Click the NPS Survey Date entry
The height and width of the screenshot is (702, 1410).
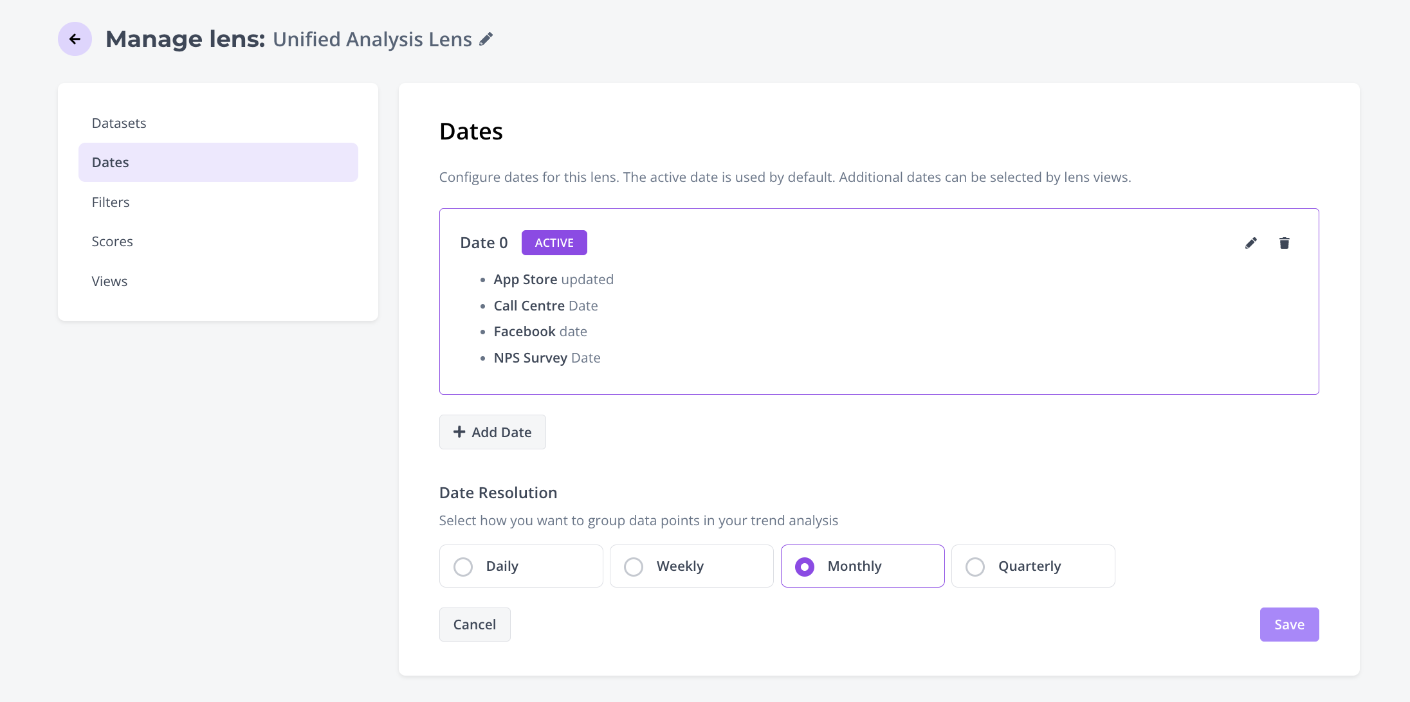click(x=547, y=358)
